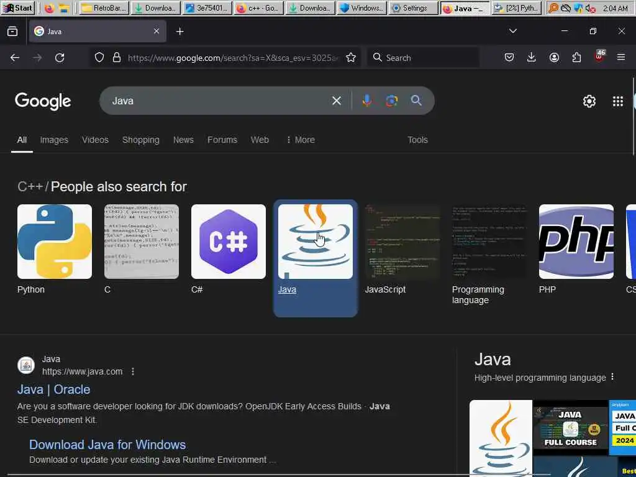Select the All results tab
The height and width of the screenshot is (477, 636).
click(x=22, y=140)
